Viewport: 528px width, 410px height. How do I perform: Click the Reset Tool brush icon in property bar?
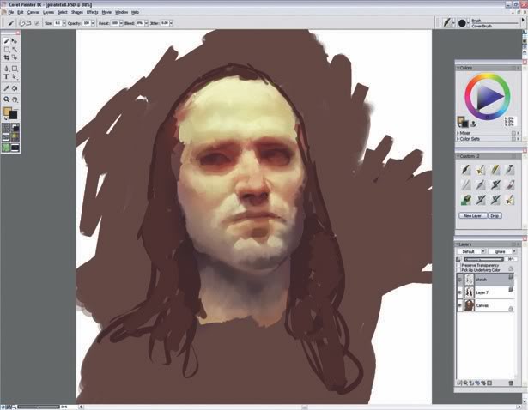[10, 23]
